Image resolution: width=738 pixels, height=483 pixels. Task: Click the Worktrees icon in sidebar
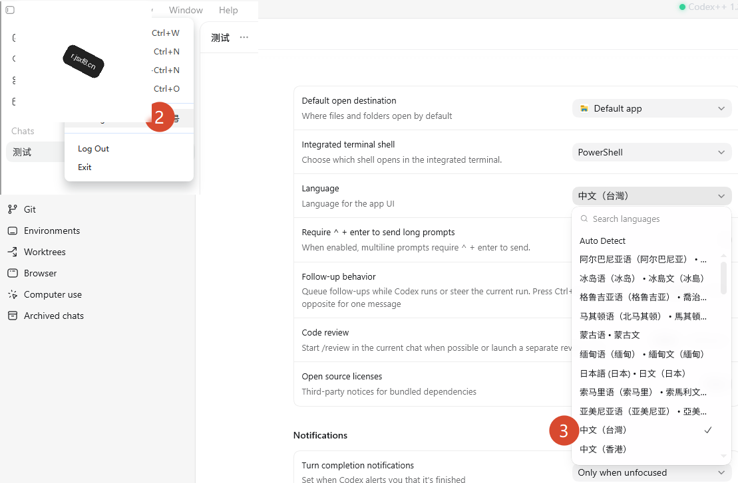click(13, 252)
